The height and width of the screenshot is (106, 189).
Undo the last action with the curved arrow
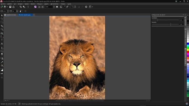(x=28, y=7)
